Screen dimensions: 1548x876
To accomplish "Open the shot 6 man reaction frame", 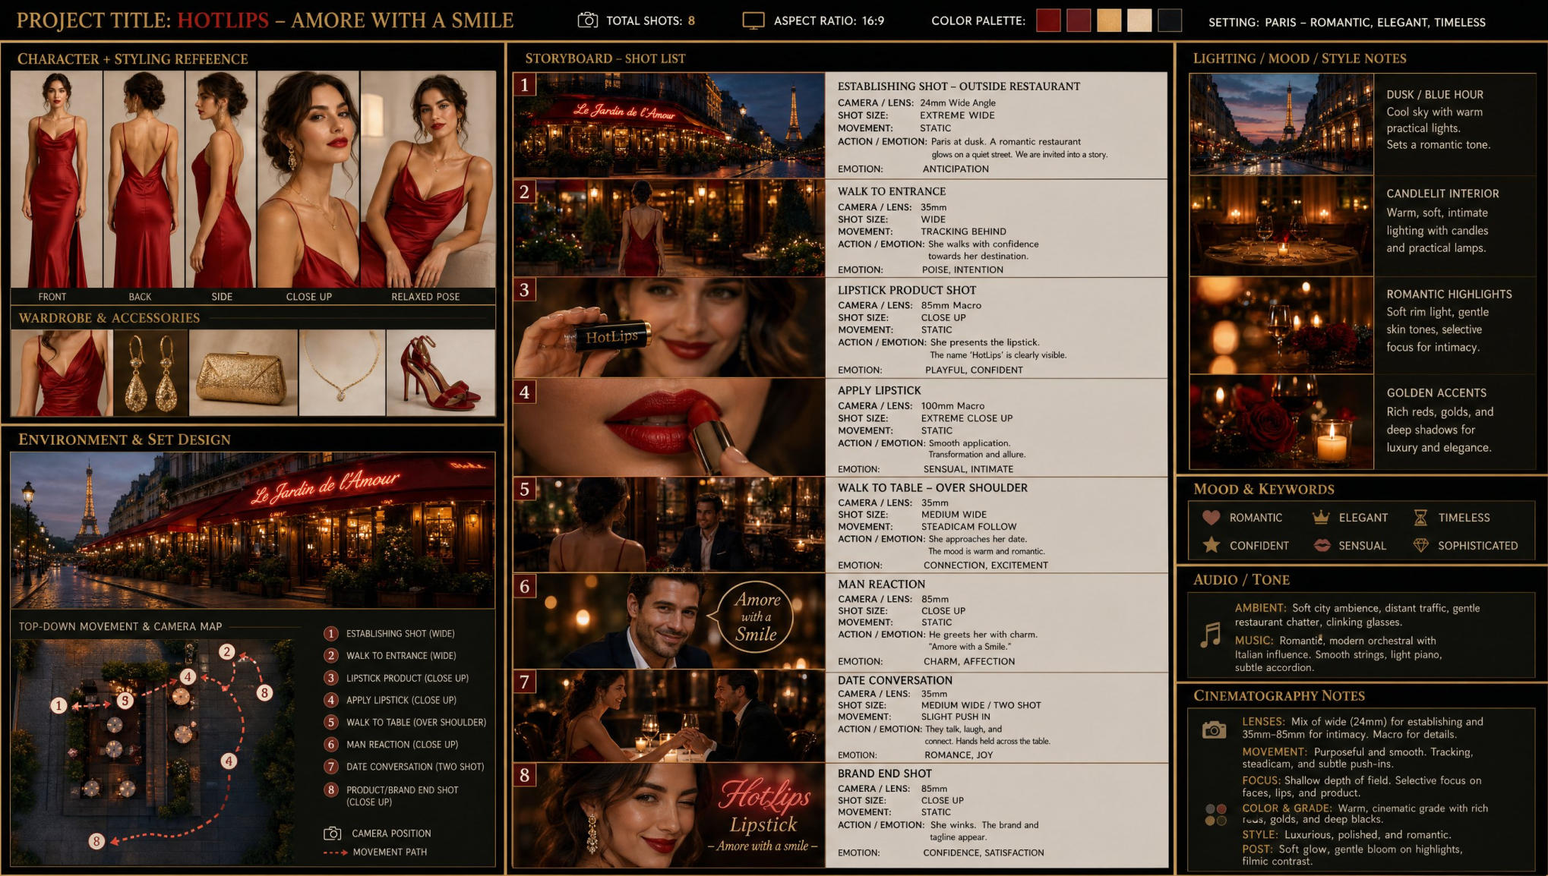I will [x=669, y=621].
